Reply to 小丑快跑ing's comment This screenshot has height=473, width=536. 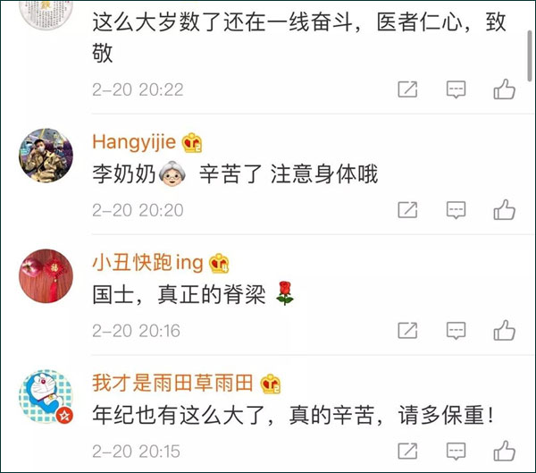tap(456, 331)
